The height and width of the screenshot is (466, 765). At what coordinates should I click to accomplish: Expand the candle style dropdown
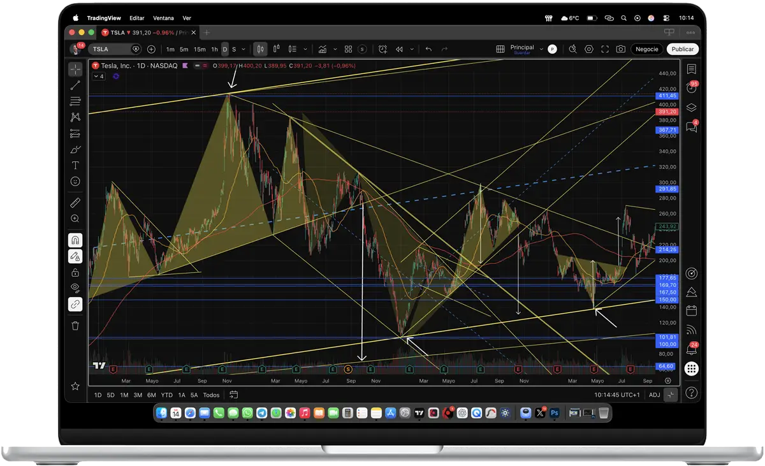[x=305, y=49]
